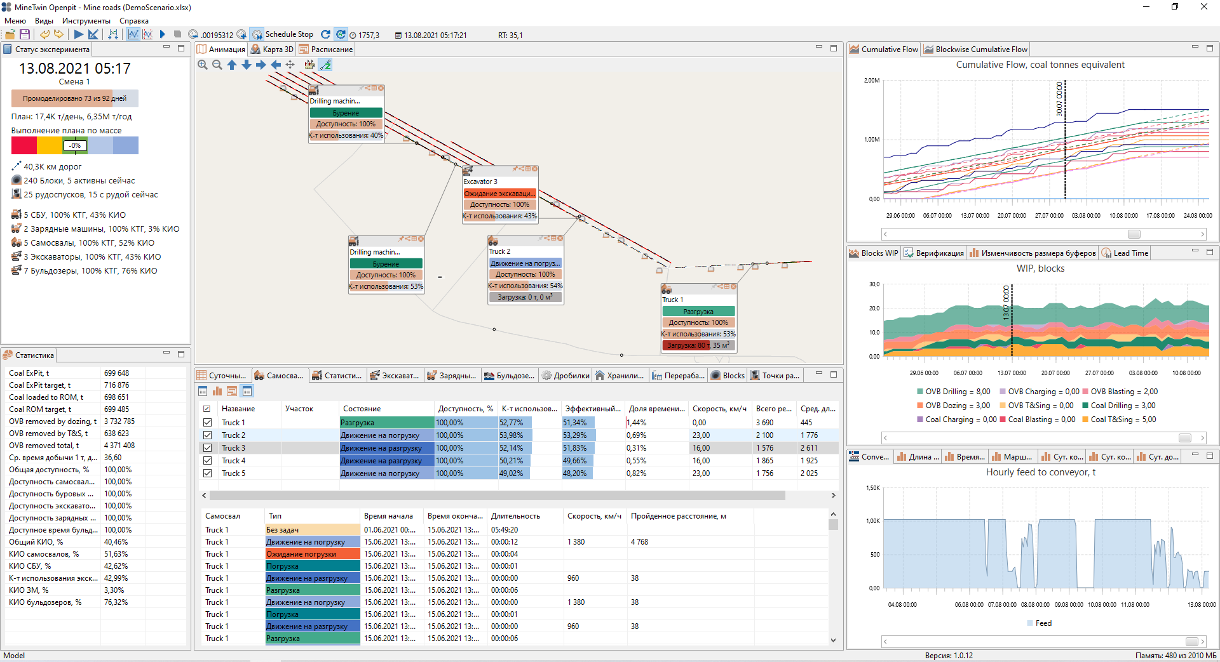Screen dimensions: 1220x662
Task: Pan the map with the blue up arrow
Action: [232, 65]
